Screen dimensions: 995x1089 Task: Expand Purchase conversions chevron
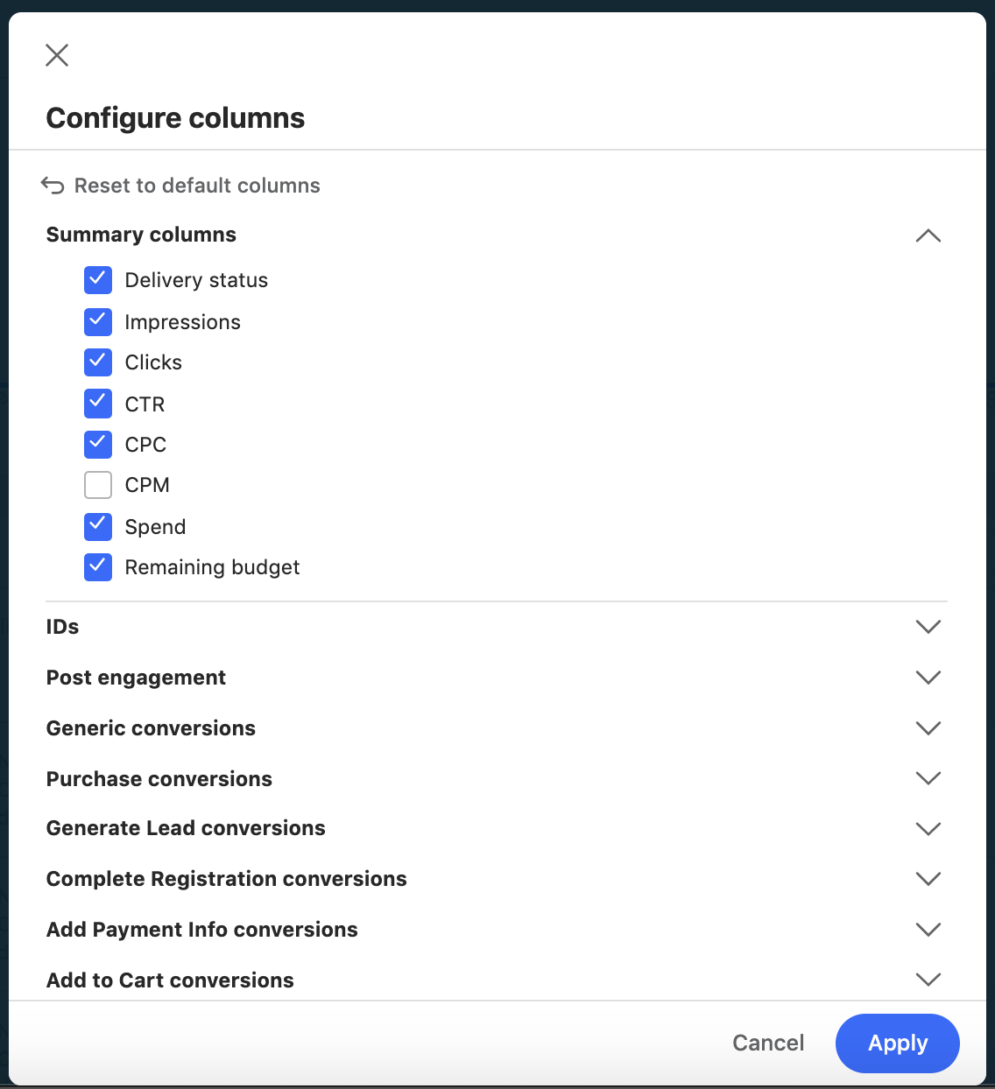[x=928, y=778]
